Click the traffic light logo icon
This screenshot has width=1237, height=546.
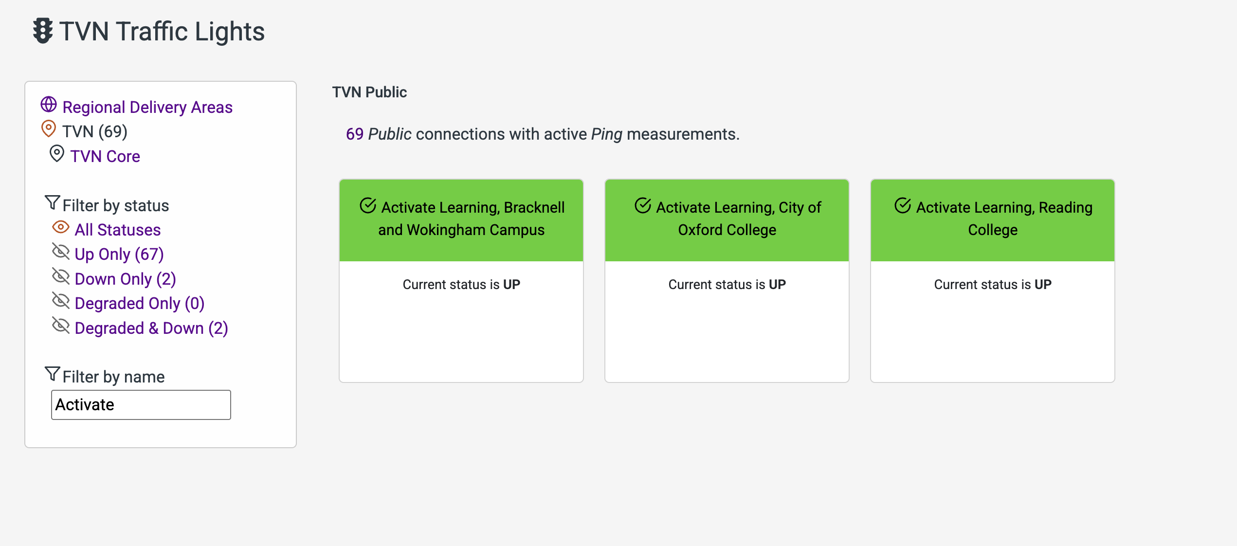point(43,31)
